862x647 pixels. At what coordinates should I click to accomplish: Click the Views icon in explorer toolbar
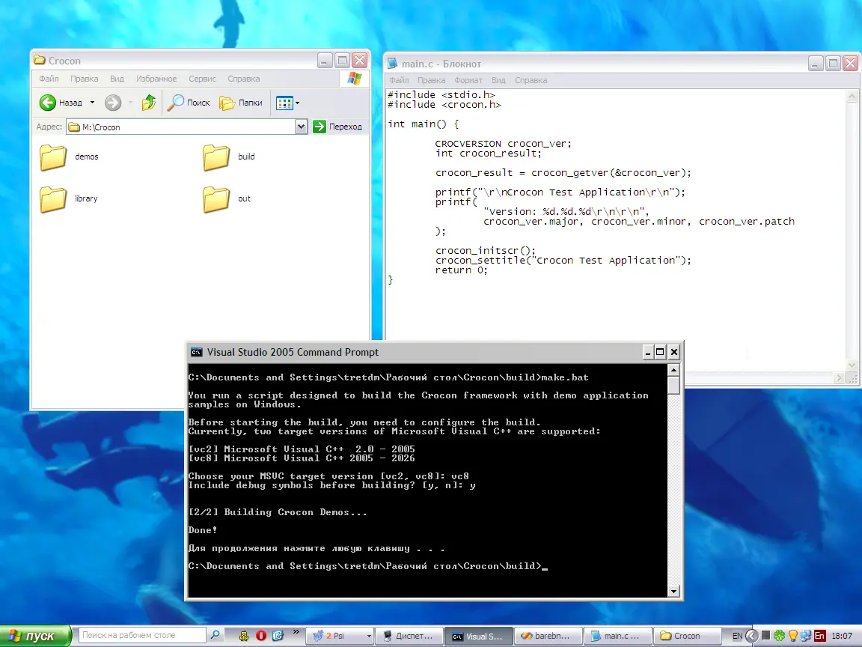tap(284, 103)
